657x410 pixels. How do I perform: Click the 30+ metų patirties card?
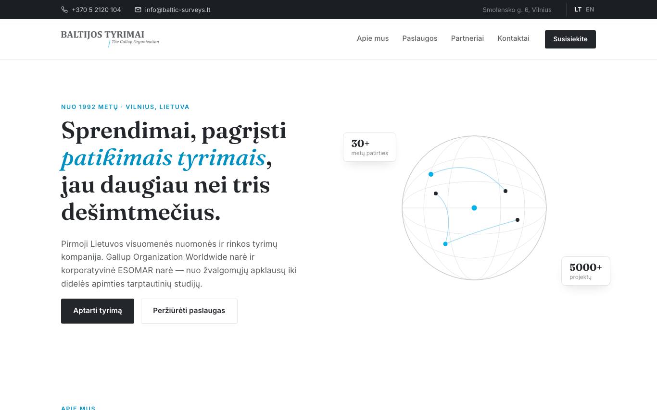(369, 147)
